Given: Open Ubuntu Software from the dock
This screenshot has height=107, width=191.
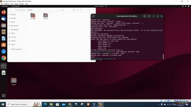Looking at the screenshot, I should pos(4,45).
